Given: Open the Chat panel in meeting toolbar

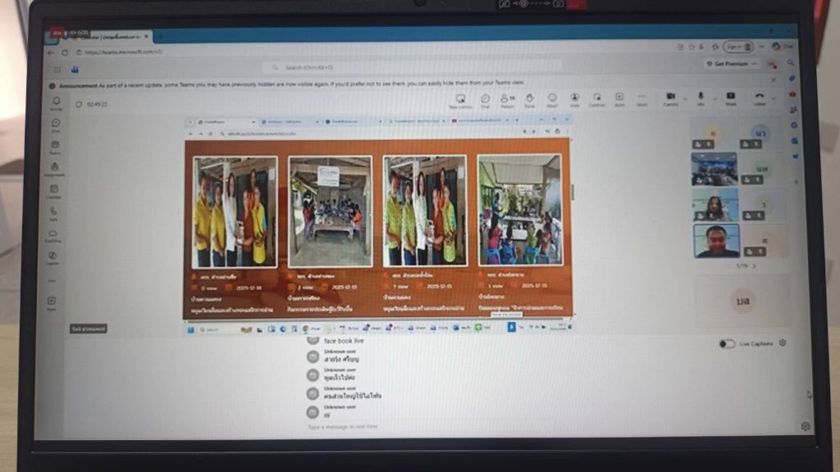Looking at the screenshot, I should tap(485, 99).
